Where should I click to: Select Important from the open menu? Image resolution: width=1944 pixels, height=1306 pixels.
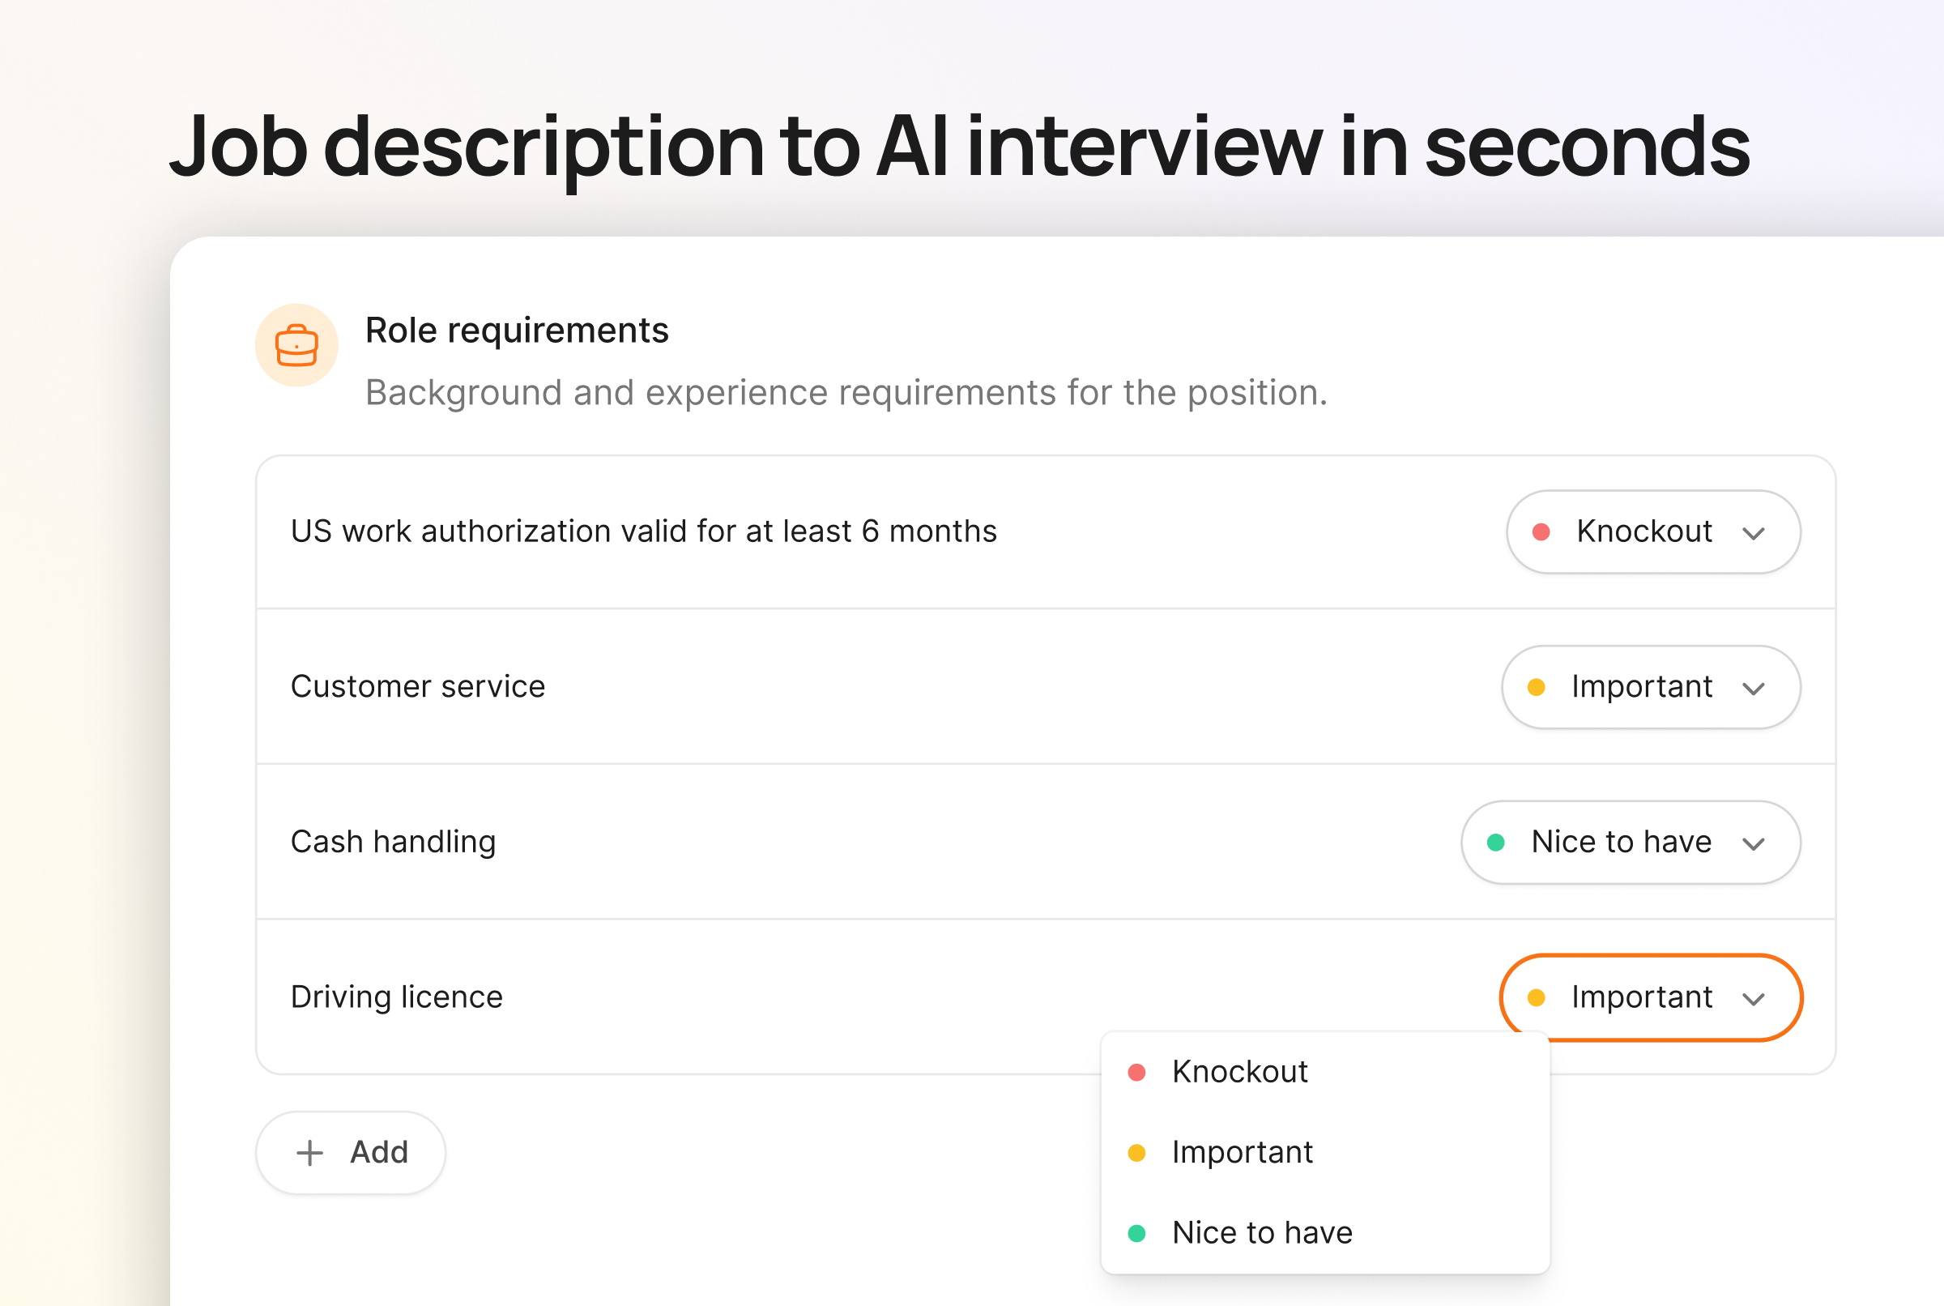[x=1242, y=1153]
